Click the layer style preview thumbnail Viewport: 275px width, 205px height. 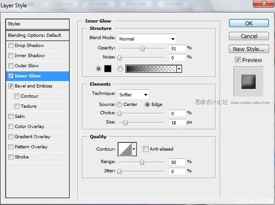coord(248,82)
